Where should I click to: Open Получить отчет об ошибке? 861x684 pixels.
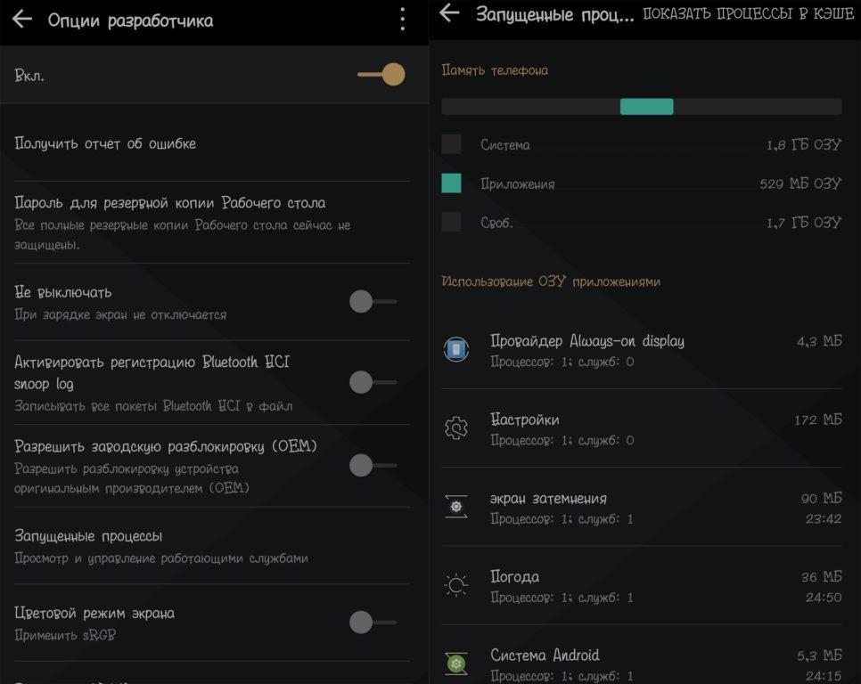click(x=211, y=143)
